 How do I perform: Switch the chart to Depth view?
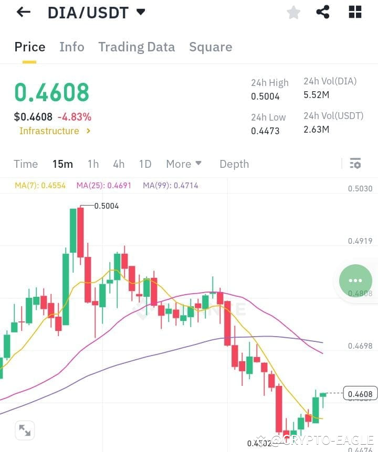click(234, 164)
